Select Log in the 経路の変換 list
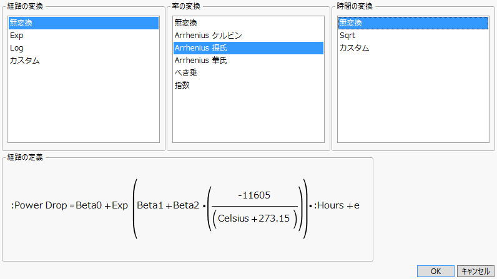Screen dimensions: 497x279 (17, 48)
